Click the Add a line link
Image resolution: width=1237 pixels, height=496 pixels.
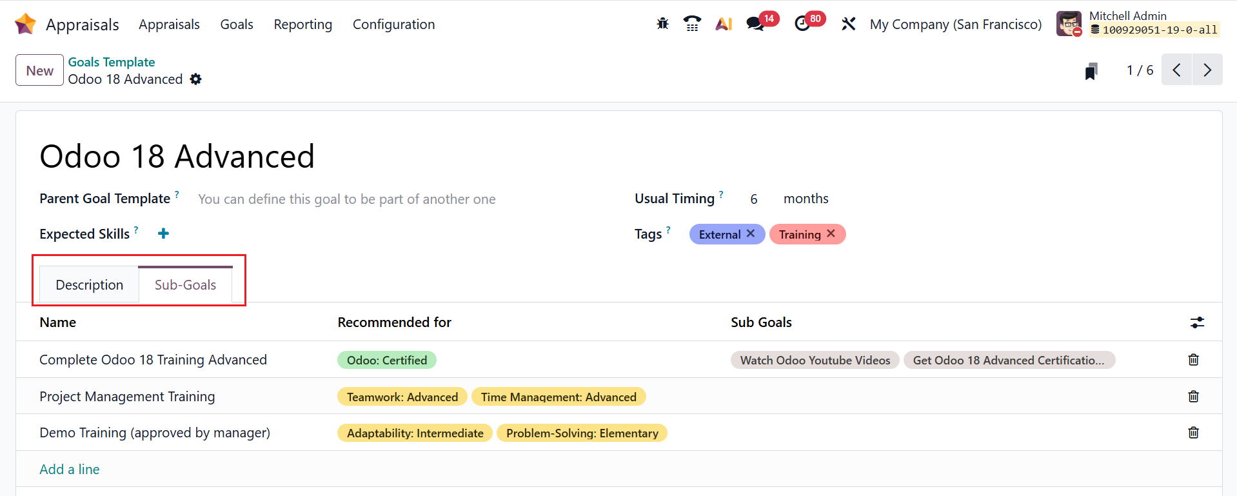coord(70,470)
